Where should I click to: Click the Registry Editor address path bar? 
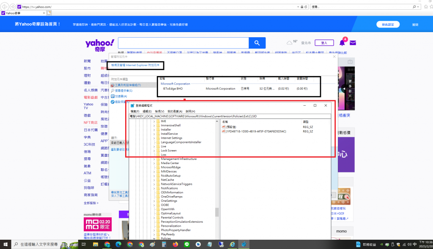pos(230,116)
